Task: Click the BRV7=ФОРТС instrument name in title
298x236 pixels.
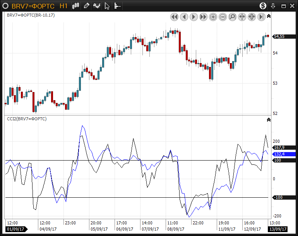Action: [33, 6]
